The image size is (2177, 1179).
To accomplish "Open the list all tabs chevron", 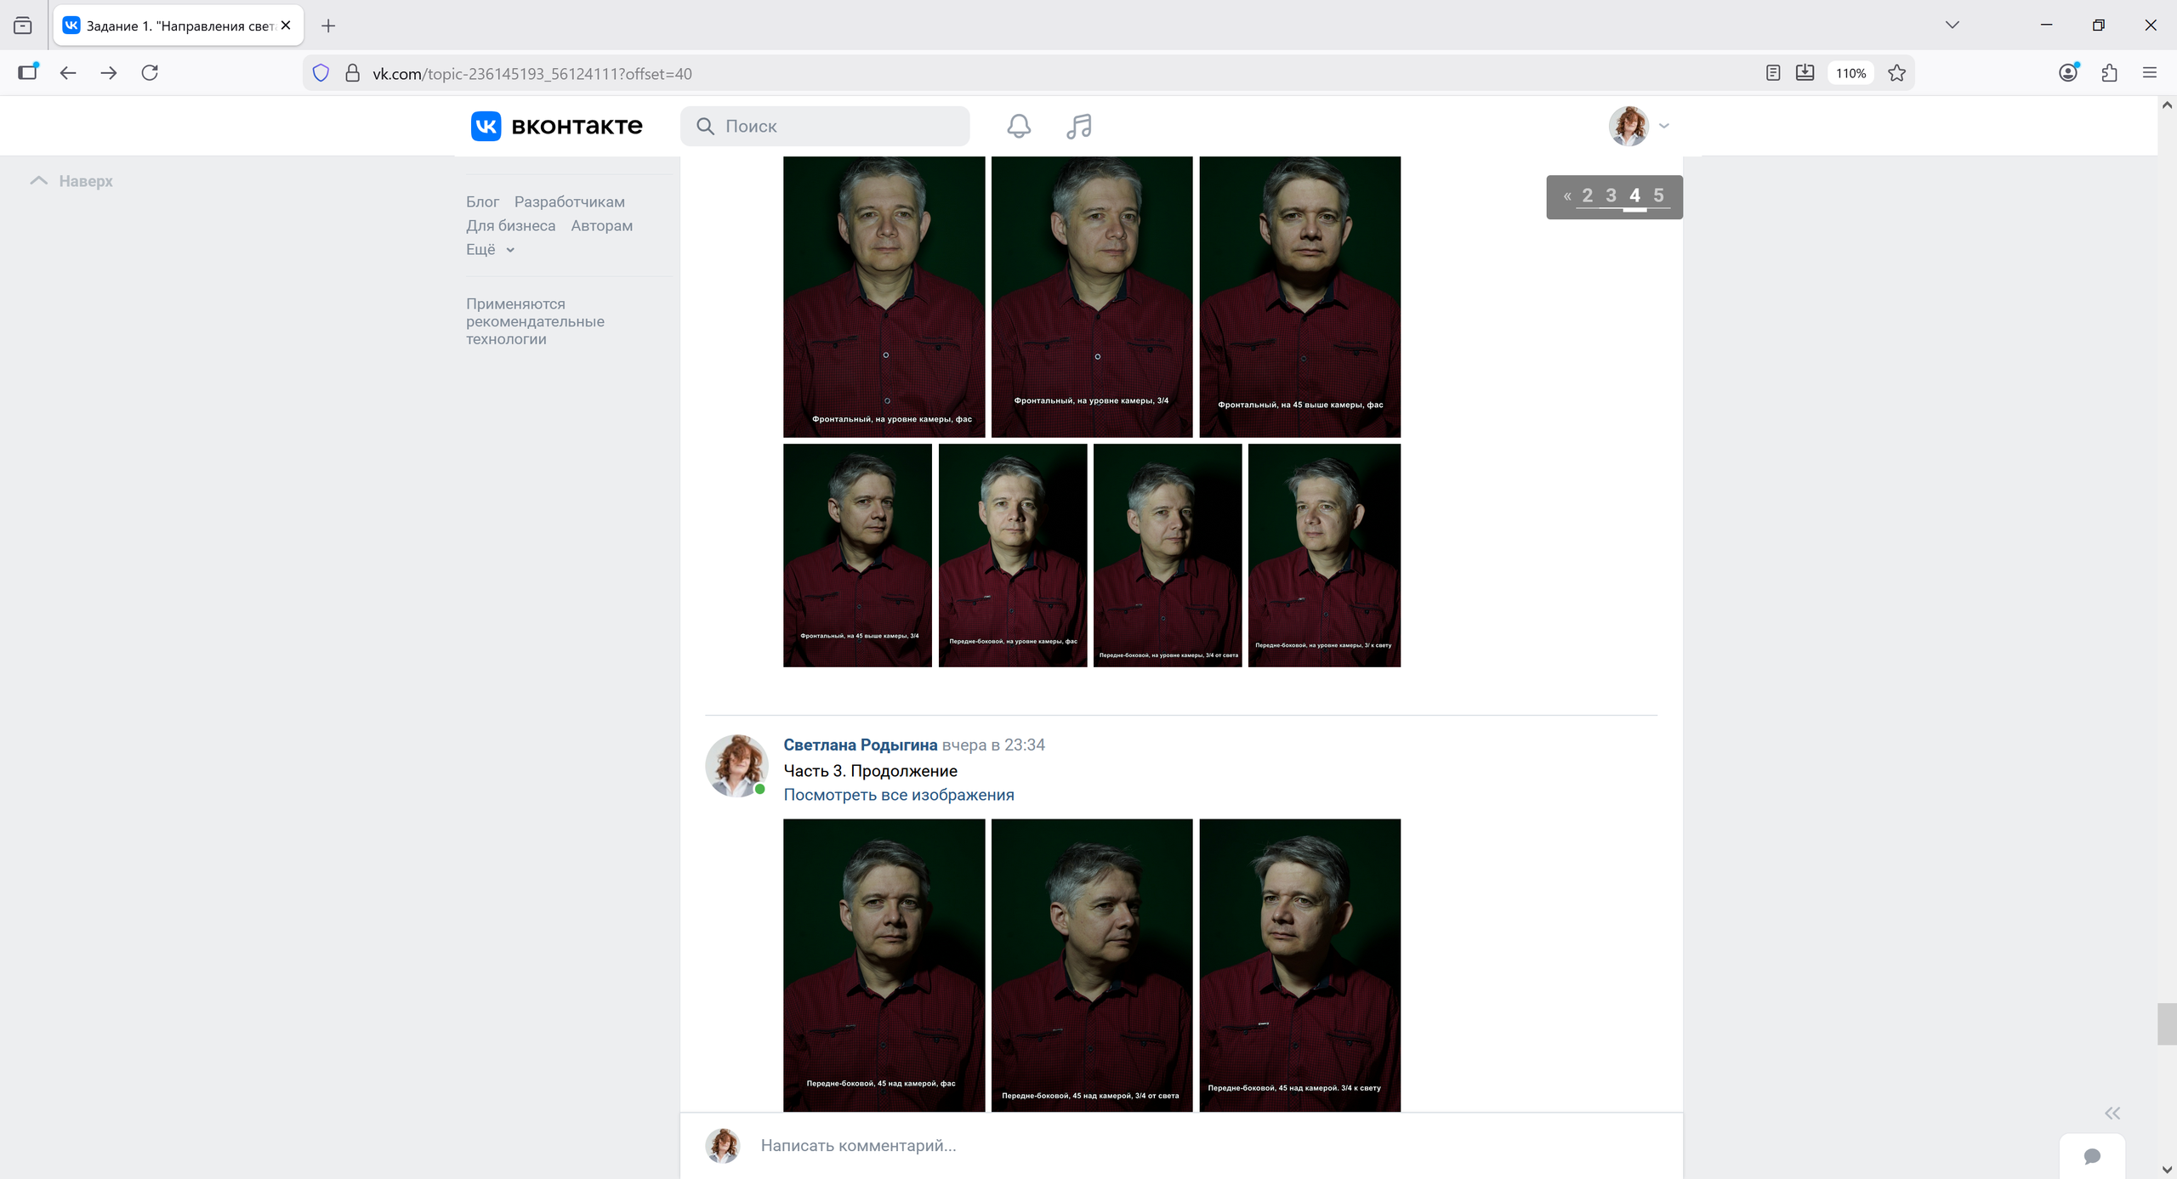I will [x=1952, y=25].
